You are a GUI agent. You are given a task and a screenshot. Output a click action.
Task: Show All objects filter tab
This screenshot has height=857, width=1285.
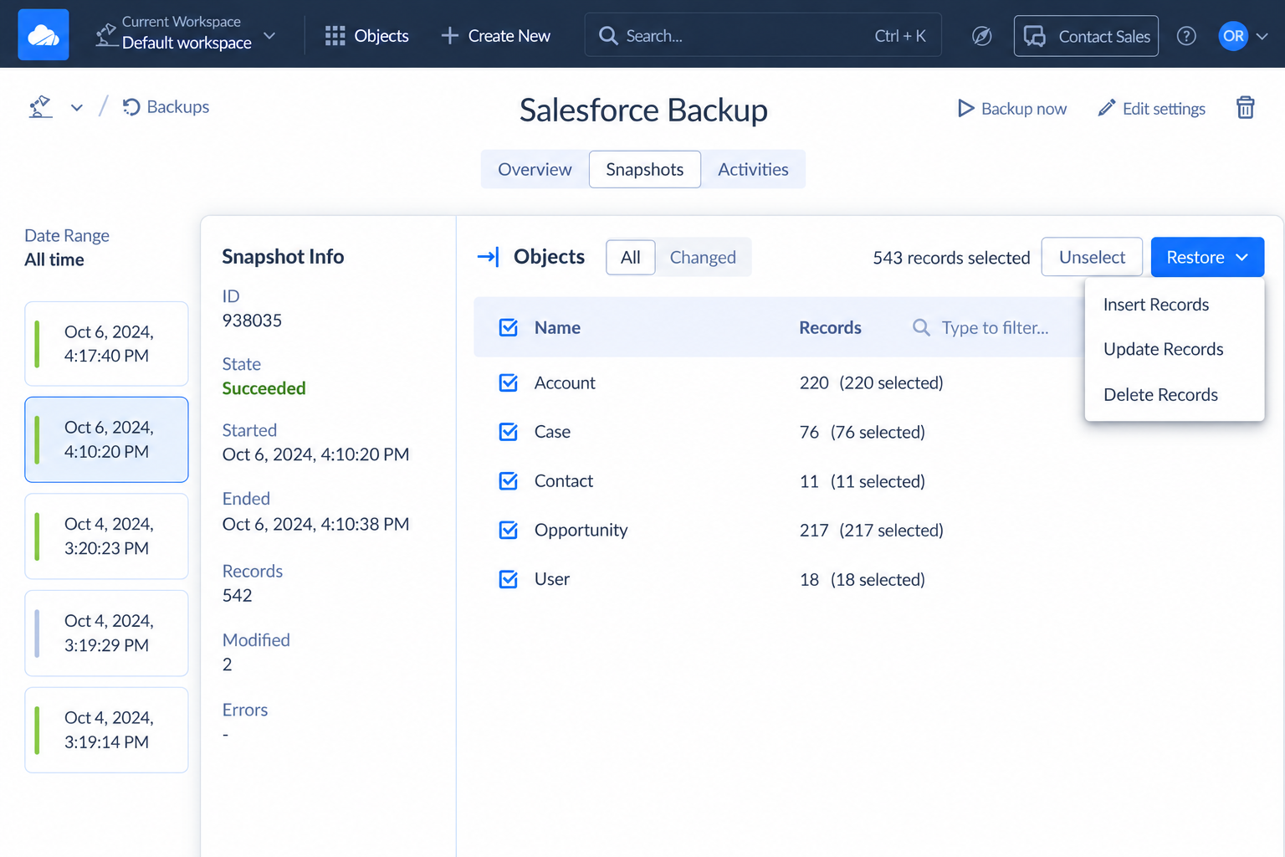click(631, 257)
